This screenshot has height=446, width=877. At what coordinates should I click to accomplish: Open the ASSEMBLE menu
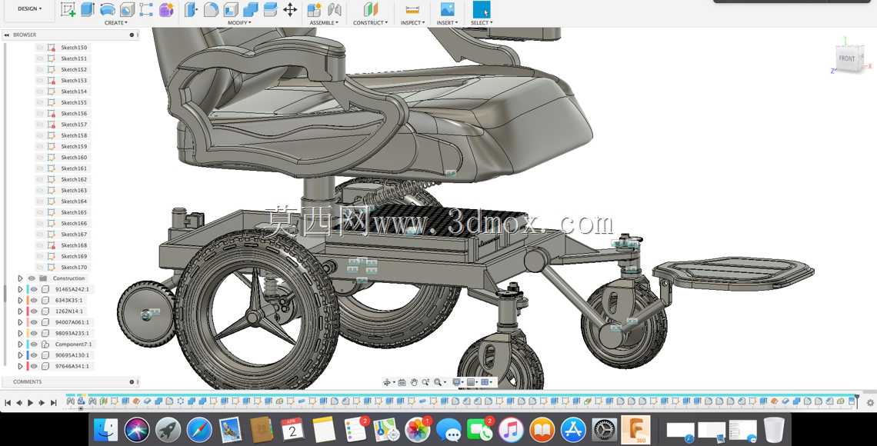coord(325,23)
